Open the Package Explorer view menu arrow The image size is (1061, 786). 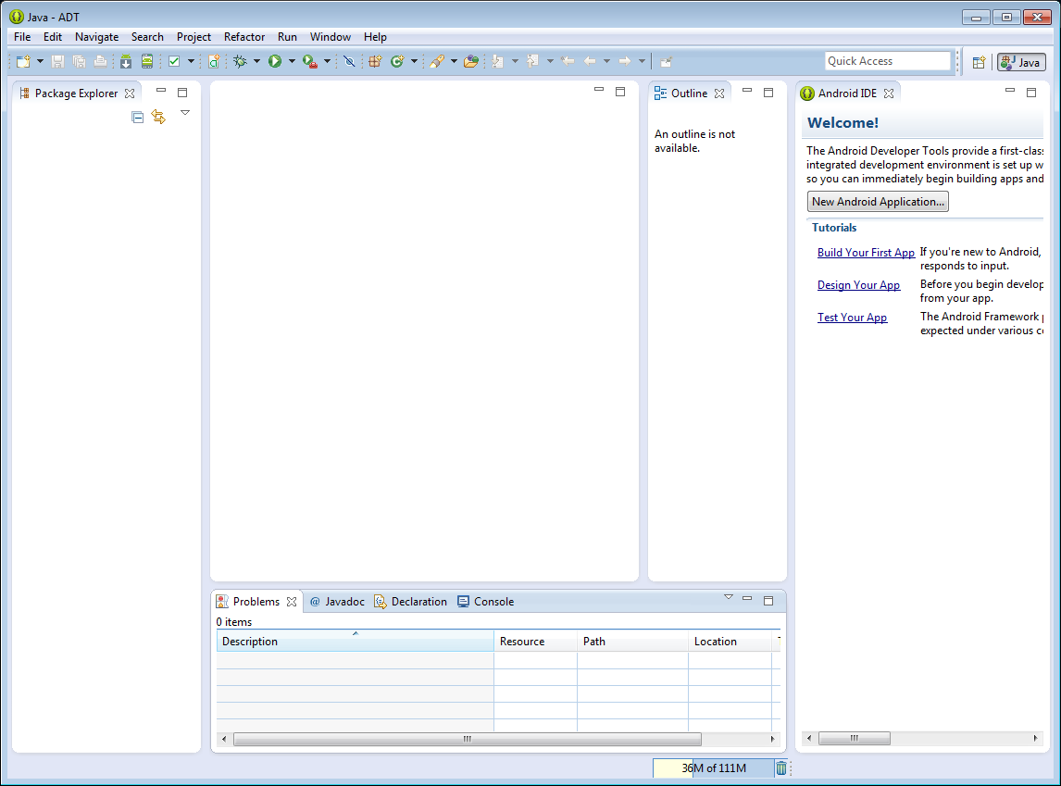[185, 113]
